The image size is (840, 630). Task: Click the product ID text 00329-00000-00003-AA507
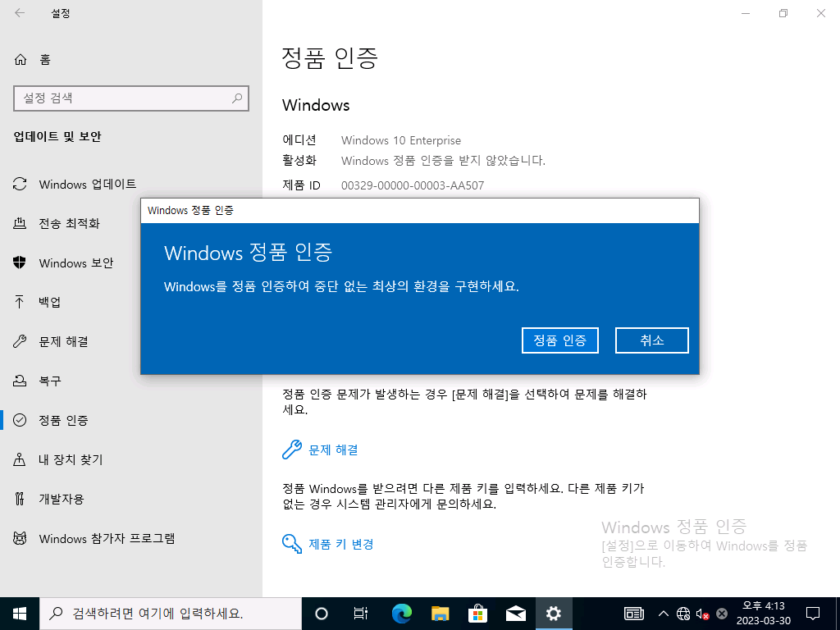click(x=413, y=185)
